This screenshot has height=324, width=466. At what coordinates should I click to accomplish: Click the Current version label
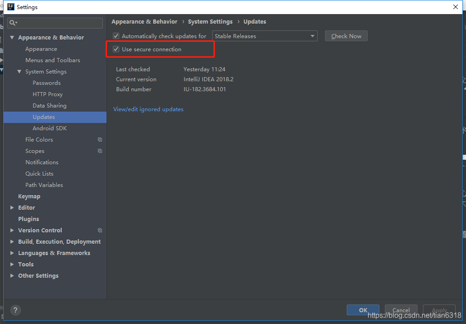(136, 79)
